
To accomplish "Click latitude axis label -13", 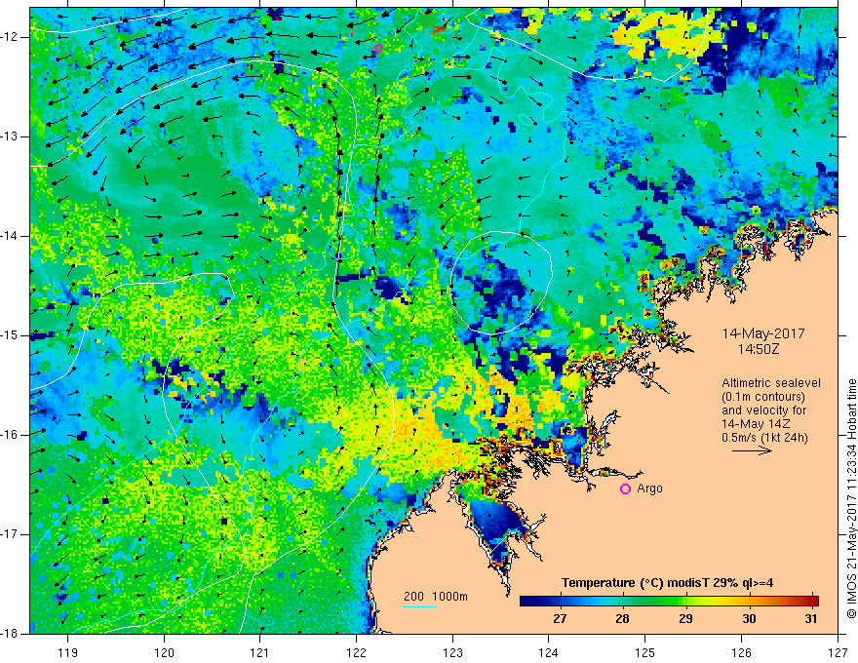I will coord(10,136).
